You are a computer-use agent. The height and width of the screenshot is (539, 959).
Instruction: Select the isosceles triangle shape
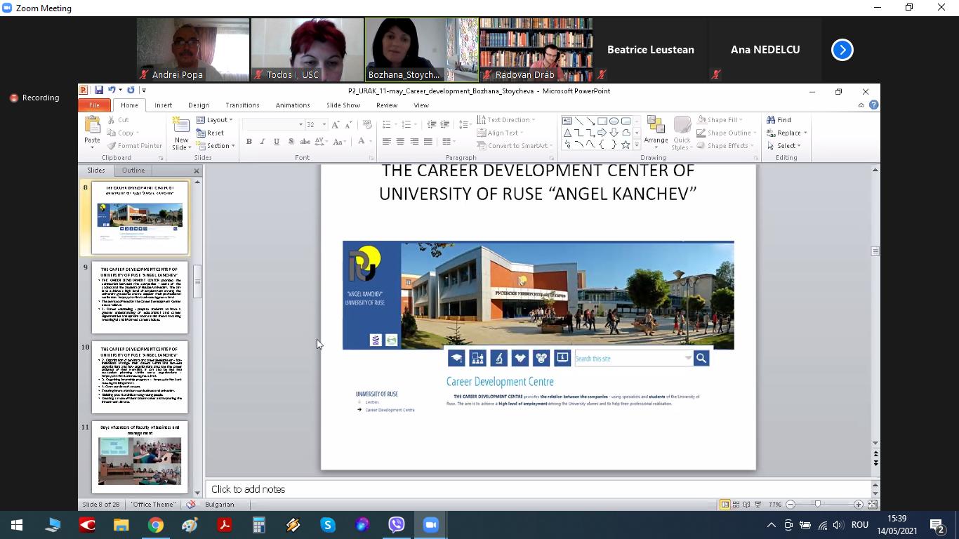point(567,133)
